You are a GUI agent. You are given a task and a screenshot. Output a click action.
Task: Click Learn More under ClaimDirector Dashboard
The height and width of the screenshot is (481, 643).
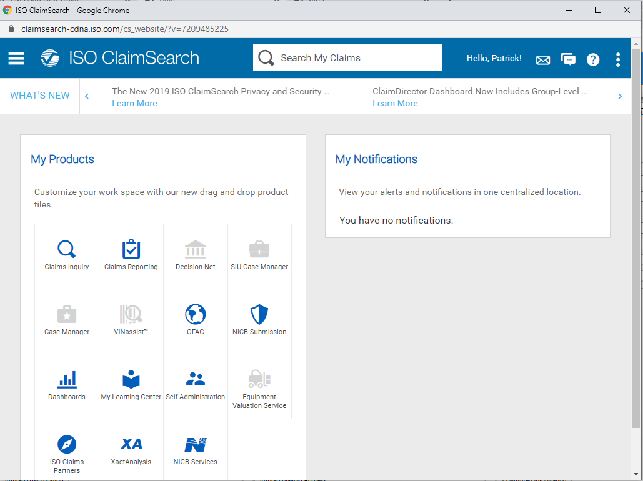click(395, 103)
